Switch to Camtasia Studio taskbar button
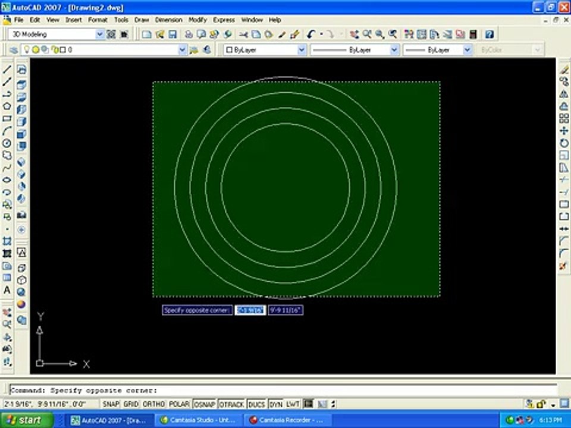Viewport: 571px width, 428px height. pyautogui.click(x=197, y=420)
